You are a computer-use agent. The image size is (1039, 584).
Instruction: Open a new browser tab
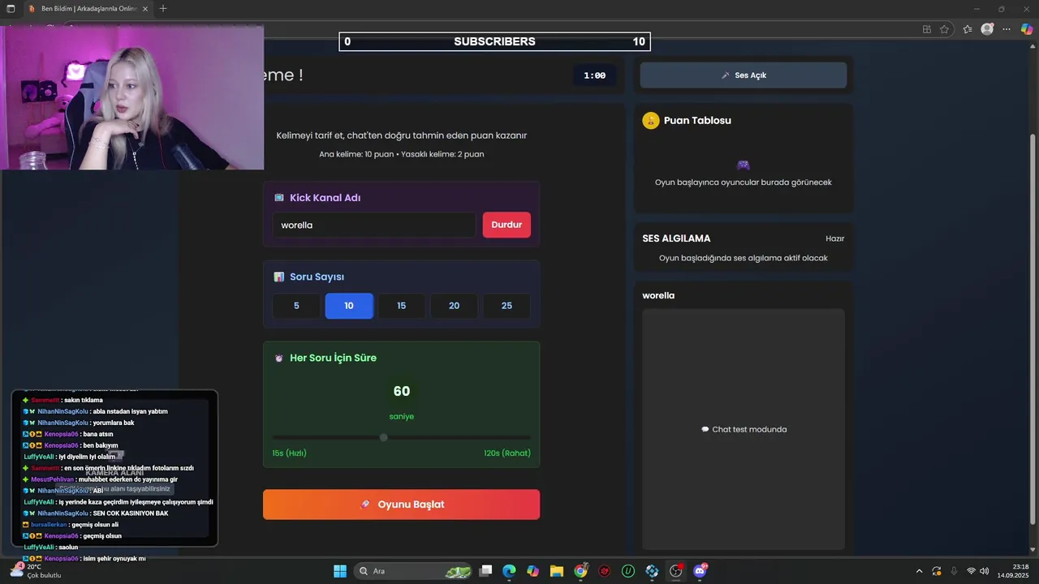click(163, 9)
